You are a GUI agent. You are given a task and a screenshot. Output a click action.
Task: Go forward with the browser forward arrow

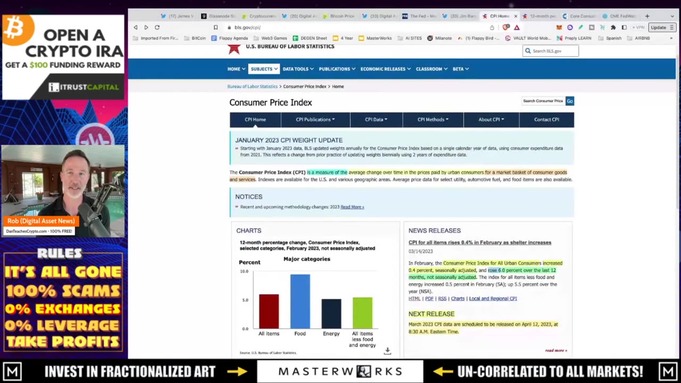146,27
